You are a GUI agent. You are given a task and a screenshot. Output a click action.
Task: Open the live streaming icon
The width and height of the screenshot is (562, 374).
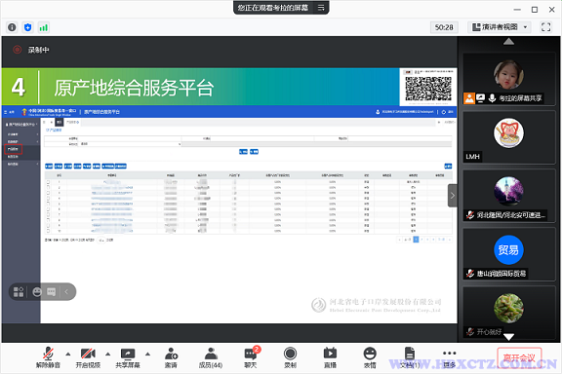[330, 357]
